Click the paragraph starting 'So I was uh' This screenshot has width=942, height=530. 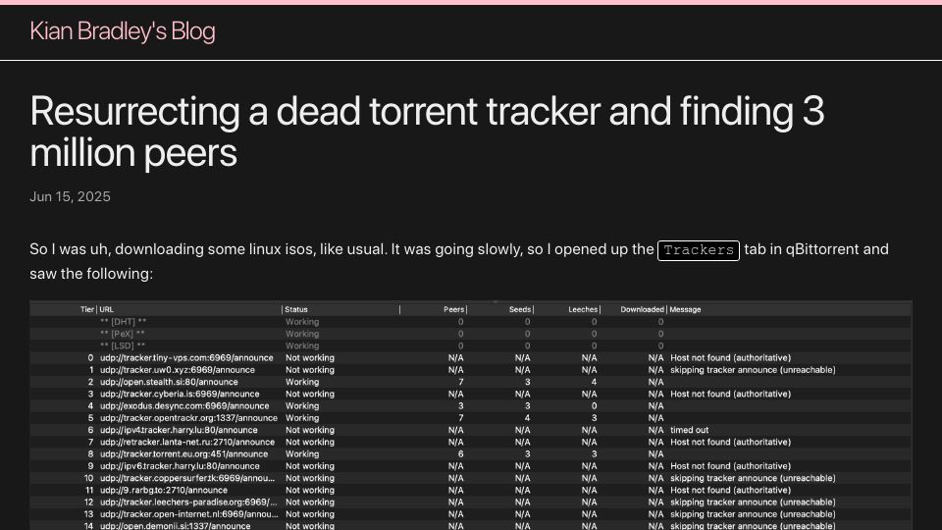click(x=459, y=261)
